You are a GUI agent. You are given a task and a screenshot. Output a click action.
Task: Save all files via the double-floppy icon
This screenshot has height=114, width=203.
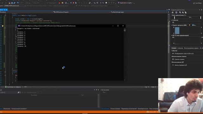click(14, 3)
